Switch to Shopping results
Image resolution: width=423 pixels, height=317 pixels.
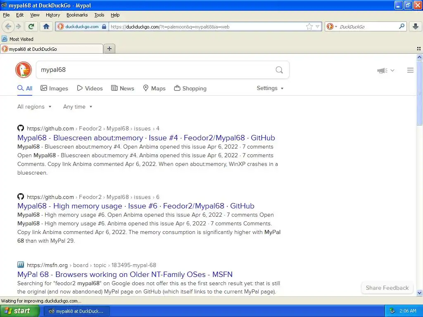[x=190, y=88]
